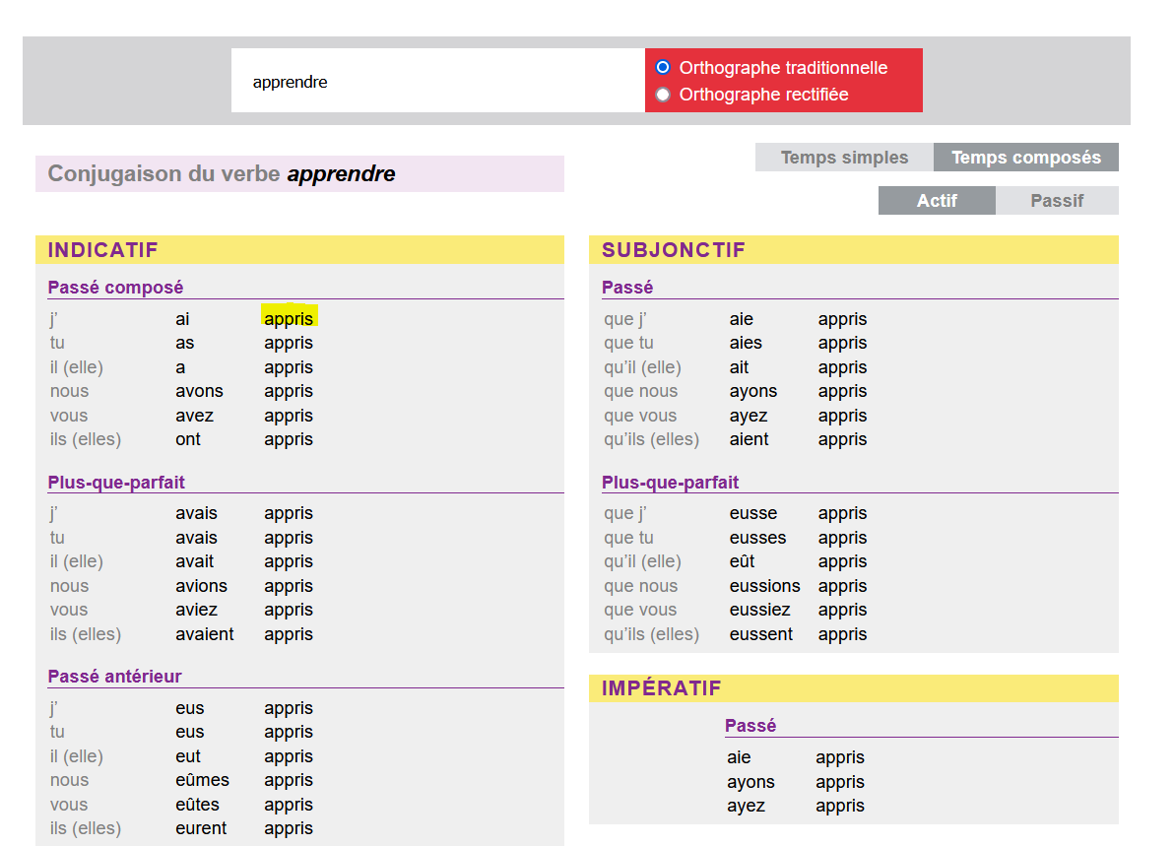Image resolution: width=1174 pixels, height=846 pixels.
Task: Click the auxiliary "eût" in Subjonctif Plus-que-parfait
Action: pyautogui.click(x=742, y=561)
